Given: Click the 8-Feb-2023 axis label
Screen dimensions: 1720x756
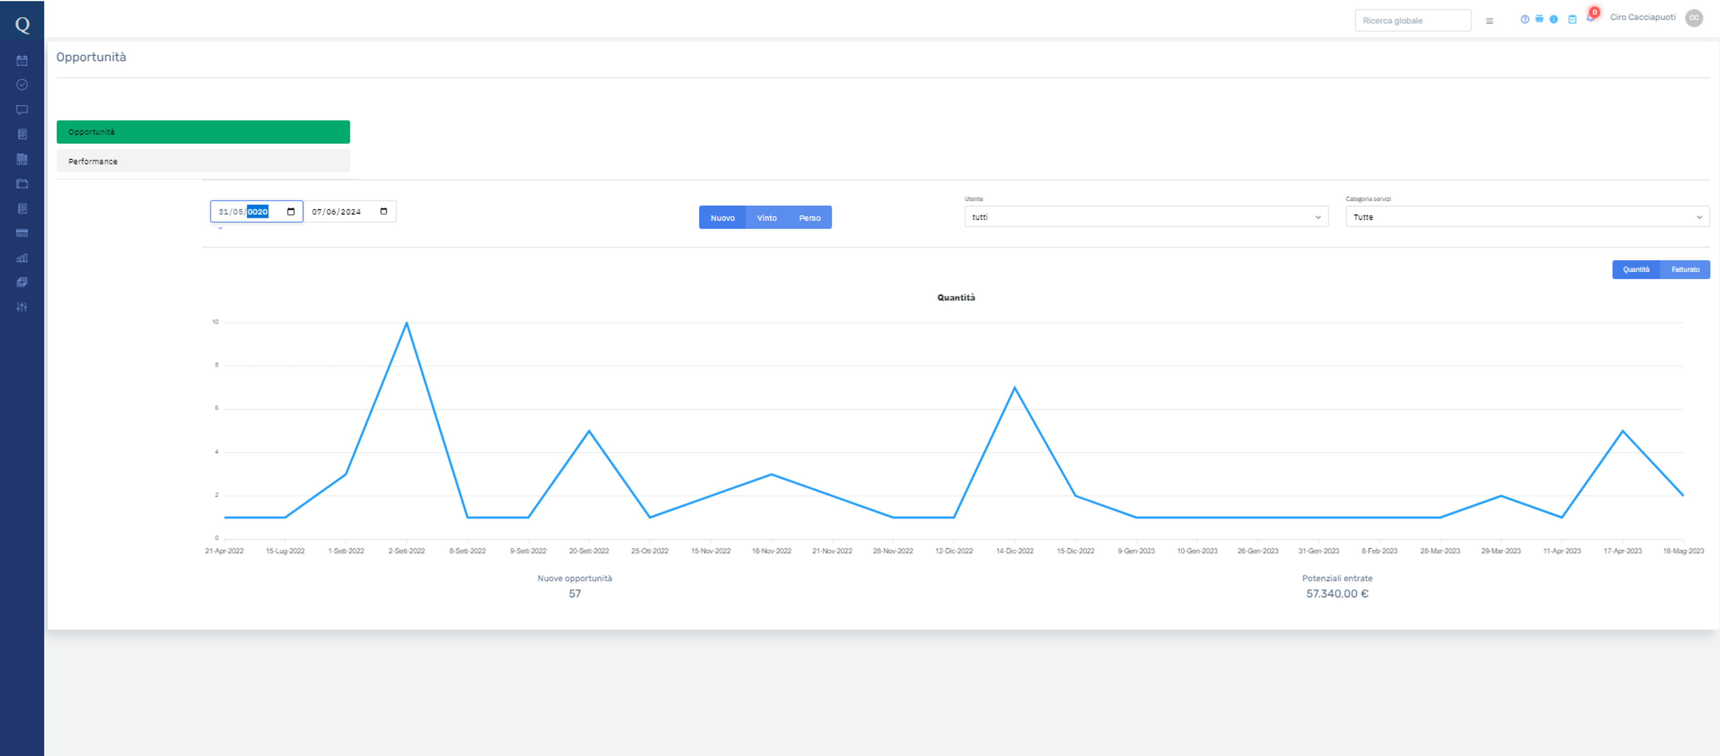Looking at the screenshot, I should pyautogui.click(x=1380, y=551).
